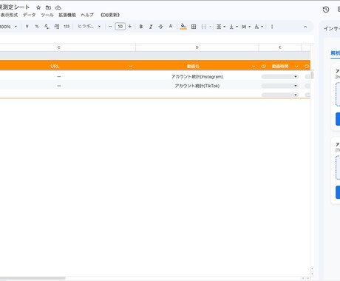Apply yen currency format
The height and width of the screenshot is (281, 340).
[x=27, y=27]
